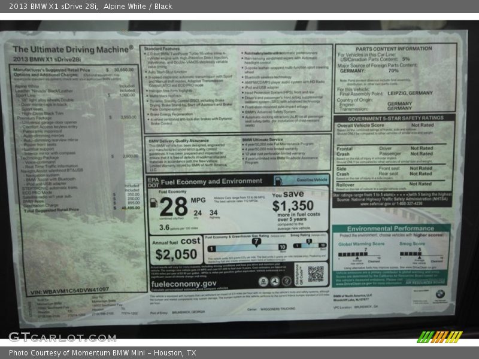The width and height of the screenshot is (479, 359).
Task: Click the page title '2013 BMW X1 sDrive 28i'
Action: click(53, 7)
